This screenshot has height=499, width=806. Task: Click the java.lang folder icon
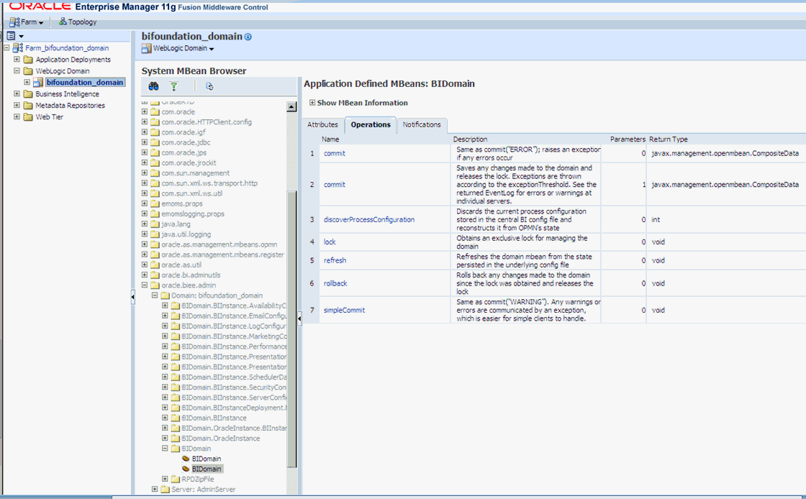[155, 224]
